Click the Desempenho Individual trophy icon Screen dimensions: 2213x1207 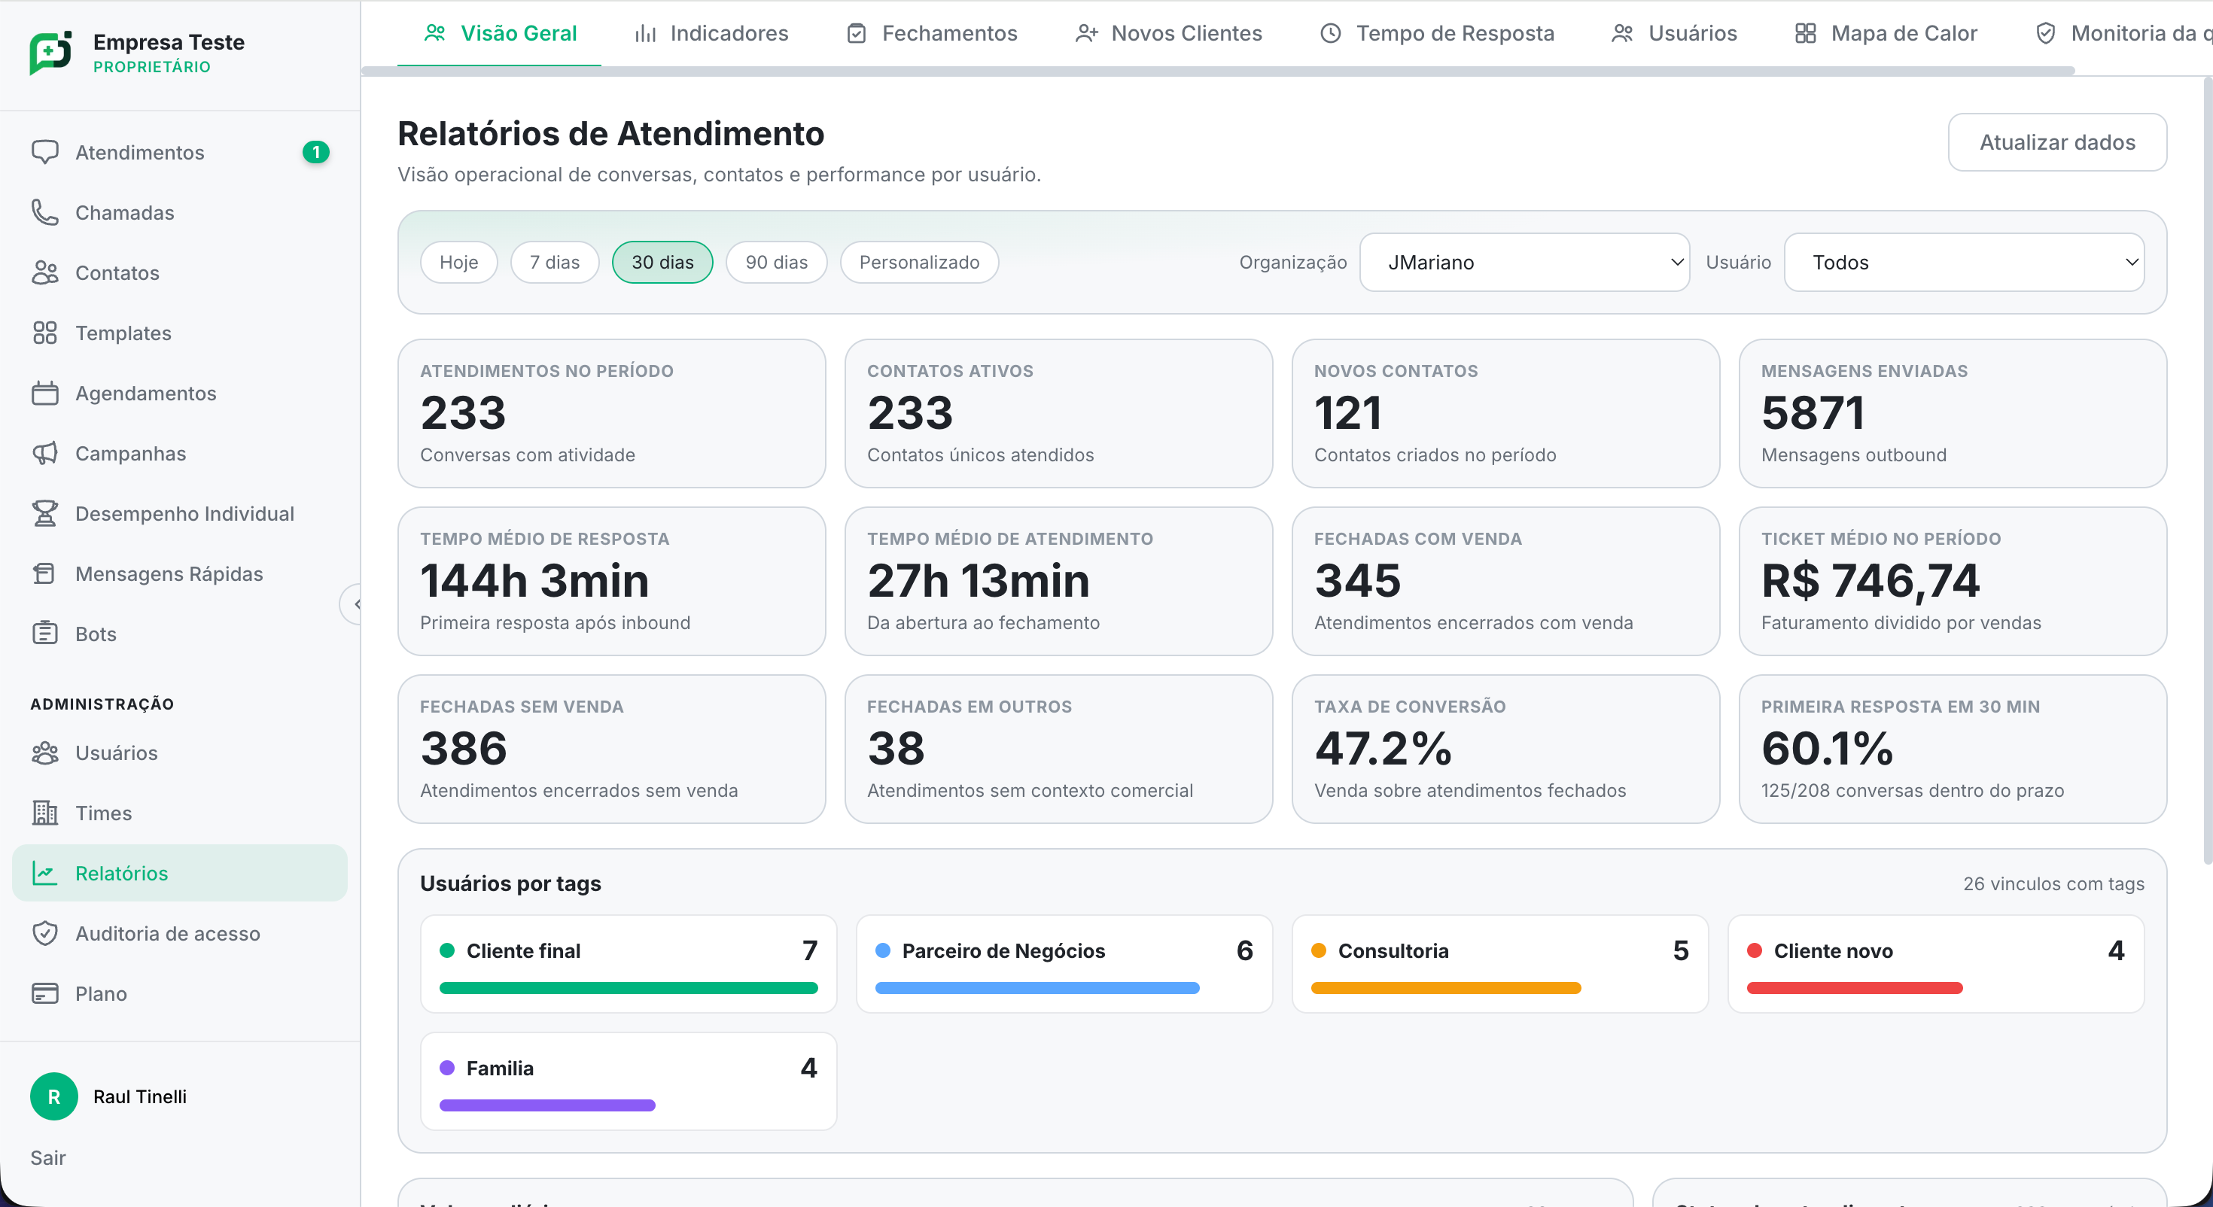pos(44,513)
